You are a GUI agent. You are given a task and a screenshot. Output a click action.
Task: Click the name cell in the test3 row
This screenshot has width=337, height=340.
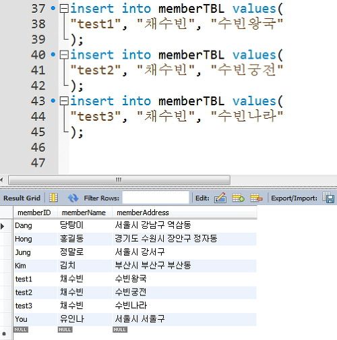tap(85, 306)
